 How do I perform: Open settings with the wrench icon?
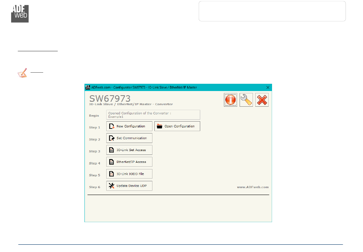coord(246,100)
